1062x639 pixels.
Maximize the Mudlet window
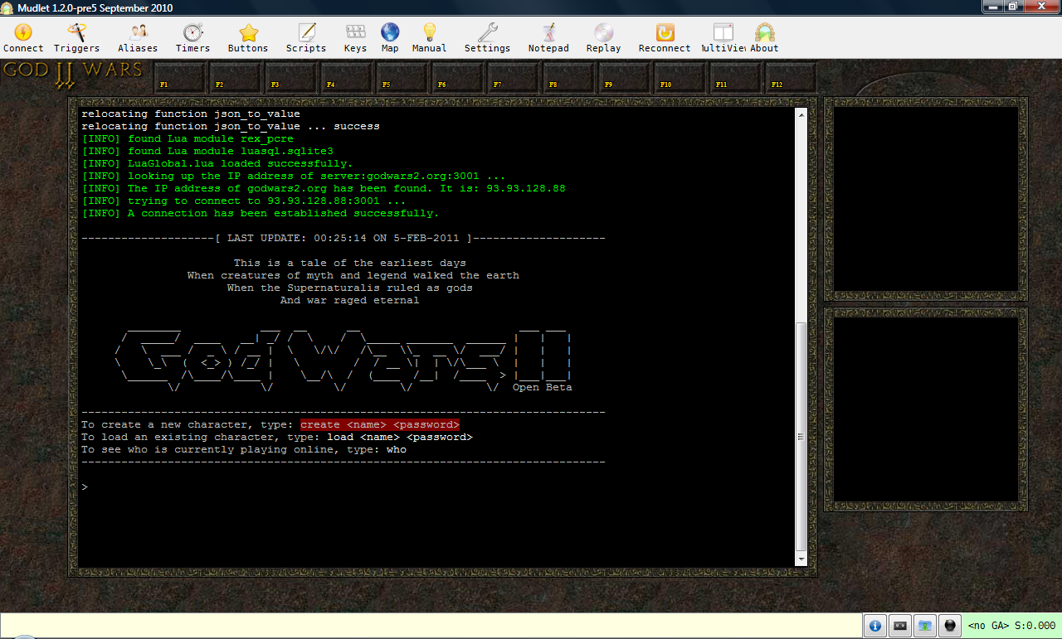pos(1013,7)
